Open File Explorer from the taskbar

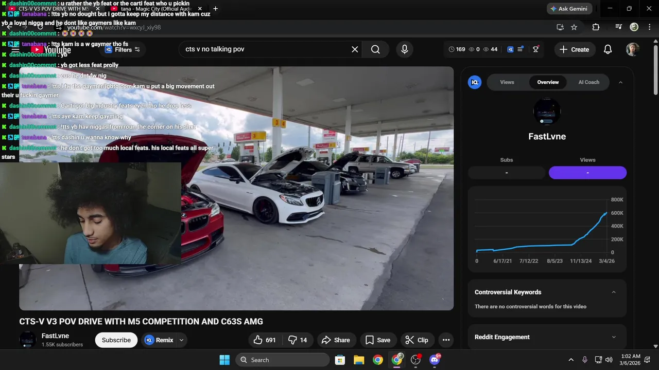point(359,360)
